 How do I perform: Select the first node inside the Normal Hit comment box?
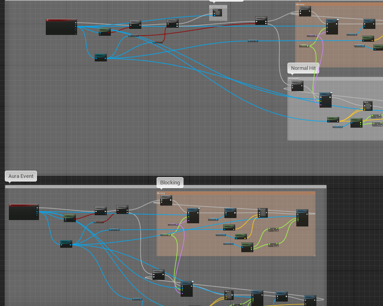click(297, 86)
